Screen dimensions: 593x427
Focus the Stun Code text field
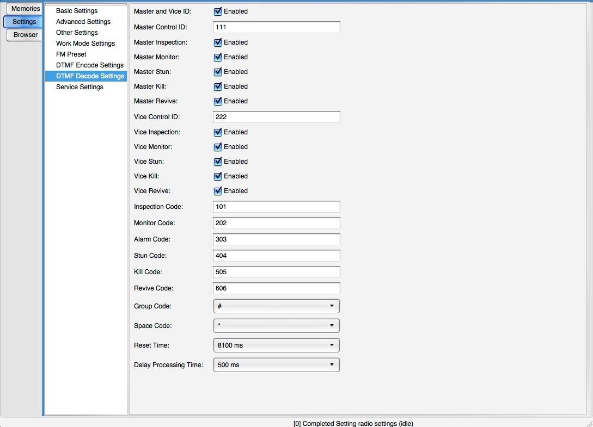(276, 256)
